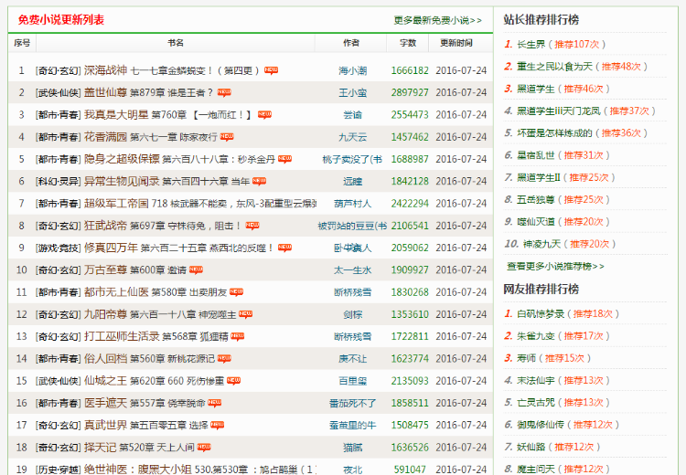Click the NEW badge beside 择天记
The height and width of the screenshot is (475, 686).
pos(204,448)
